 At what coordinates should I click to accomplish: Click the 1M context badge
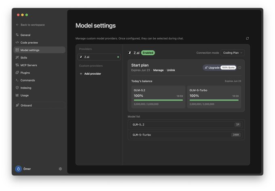pos(237,124)
